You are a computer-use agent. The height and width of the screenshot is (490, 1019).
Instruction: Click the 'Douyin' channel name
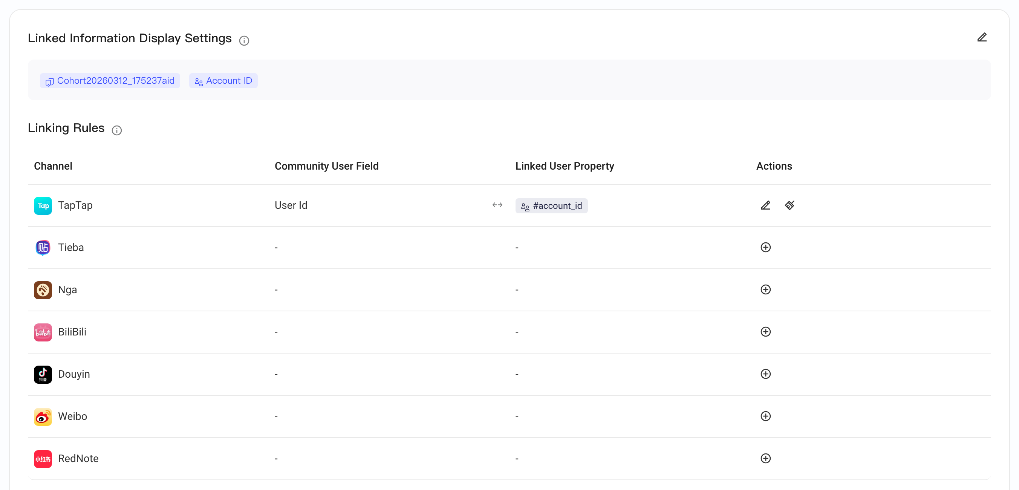coord(74,374)
